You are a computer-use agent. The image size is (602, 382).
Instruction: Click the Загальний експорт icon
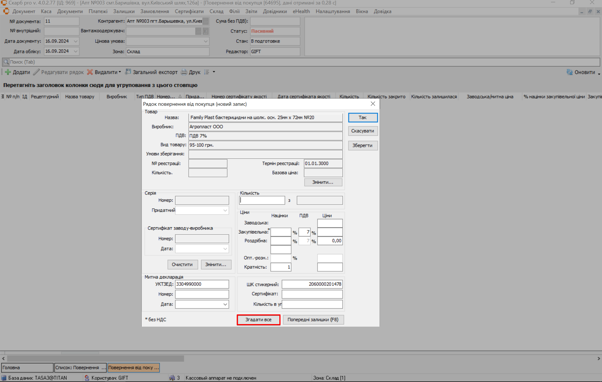point(128,72)
